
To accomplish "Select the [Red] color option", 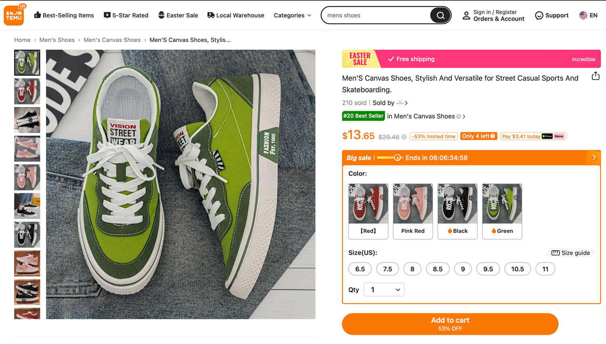I will (368, 211).
